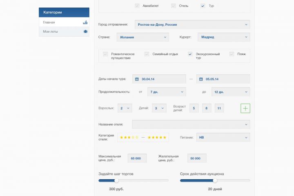Click the Срок действия аукциона slider handle

coord(215,180)
